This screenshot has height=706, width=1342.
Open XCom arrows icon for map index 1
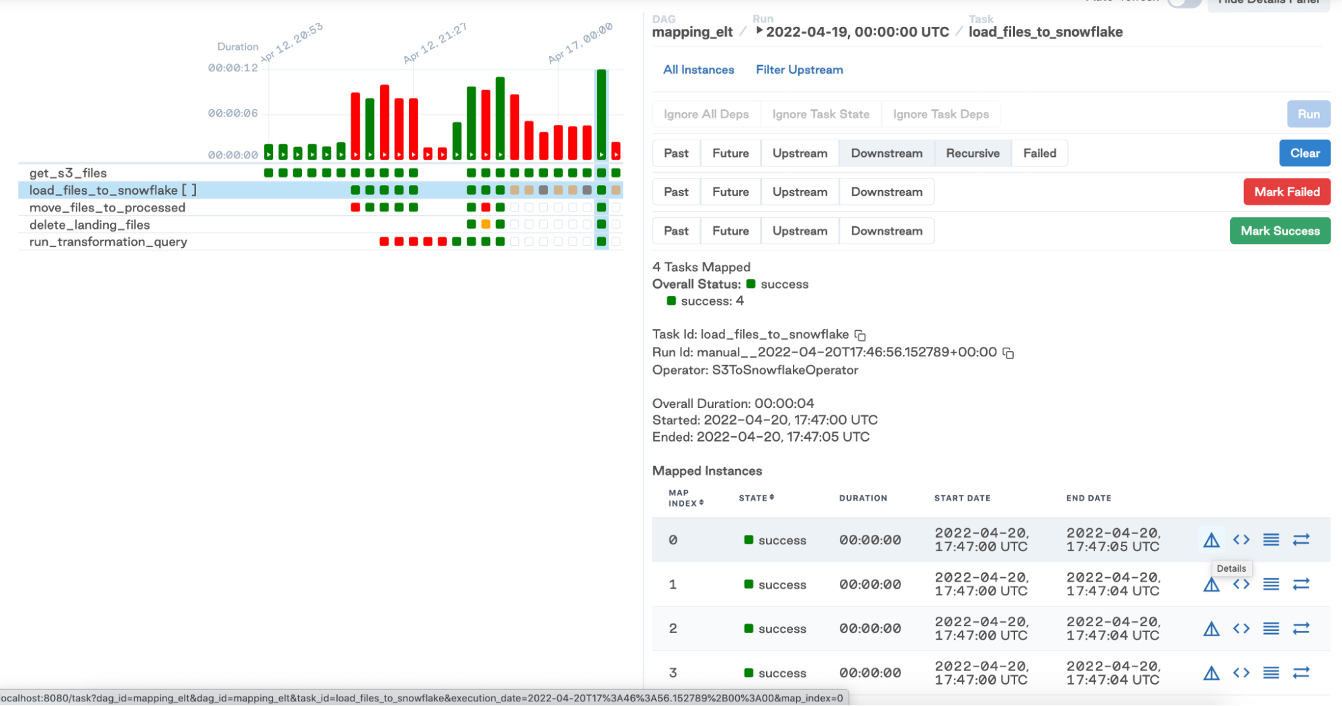(x=1300, y=584)
